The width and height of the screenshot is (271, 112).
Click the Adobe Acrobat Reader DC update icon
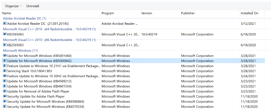pos(5,23)
